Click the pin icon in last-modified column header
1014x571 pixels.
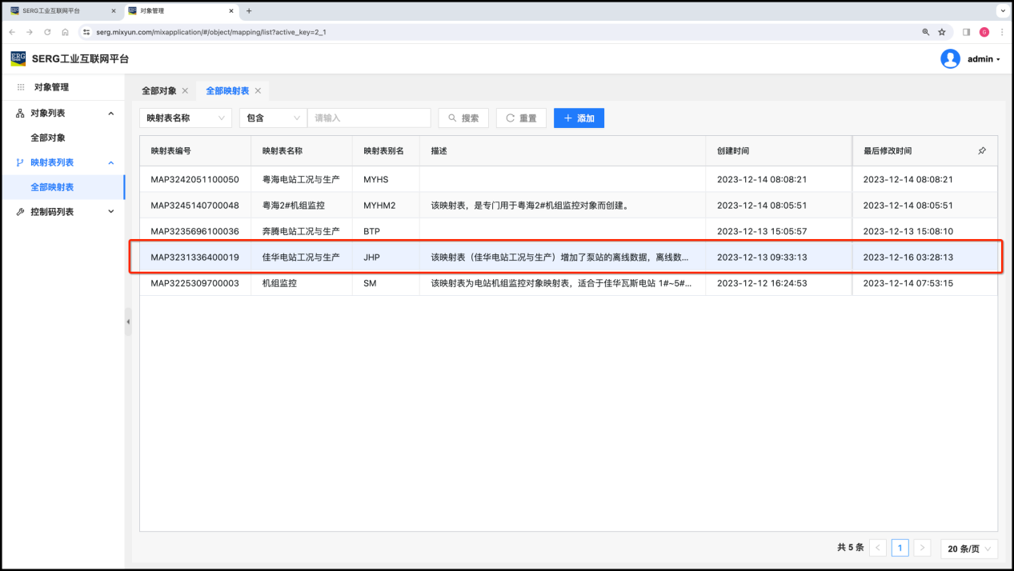[982, 150]
